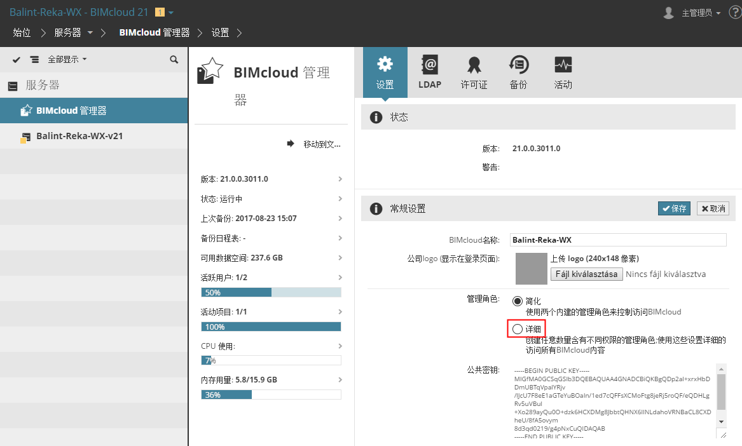
Task: Expand the 上次备份 row chevron
Action: (x=340, y=218)
